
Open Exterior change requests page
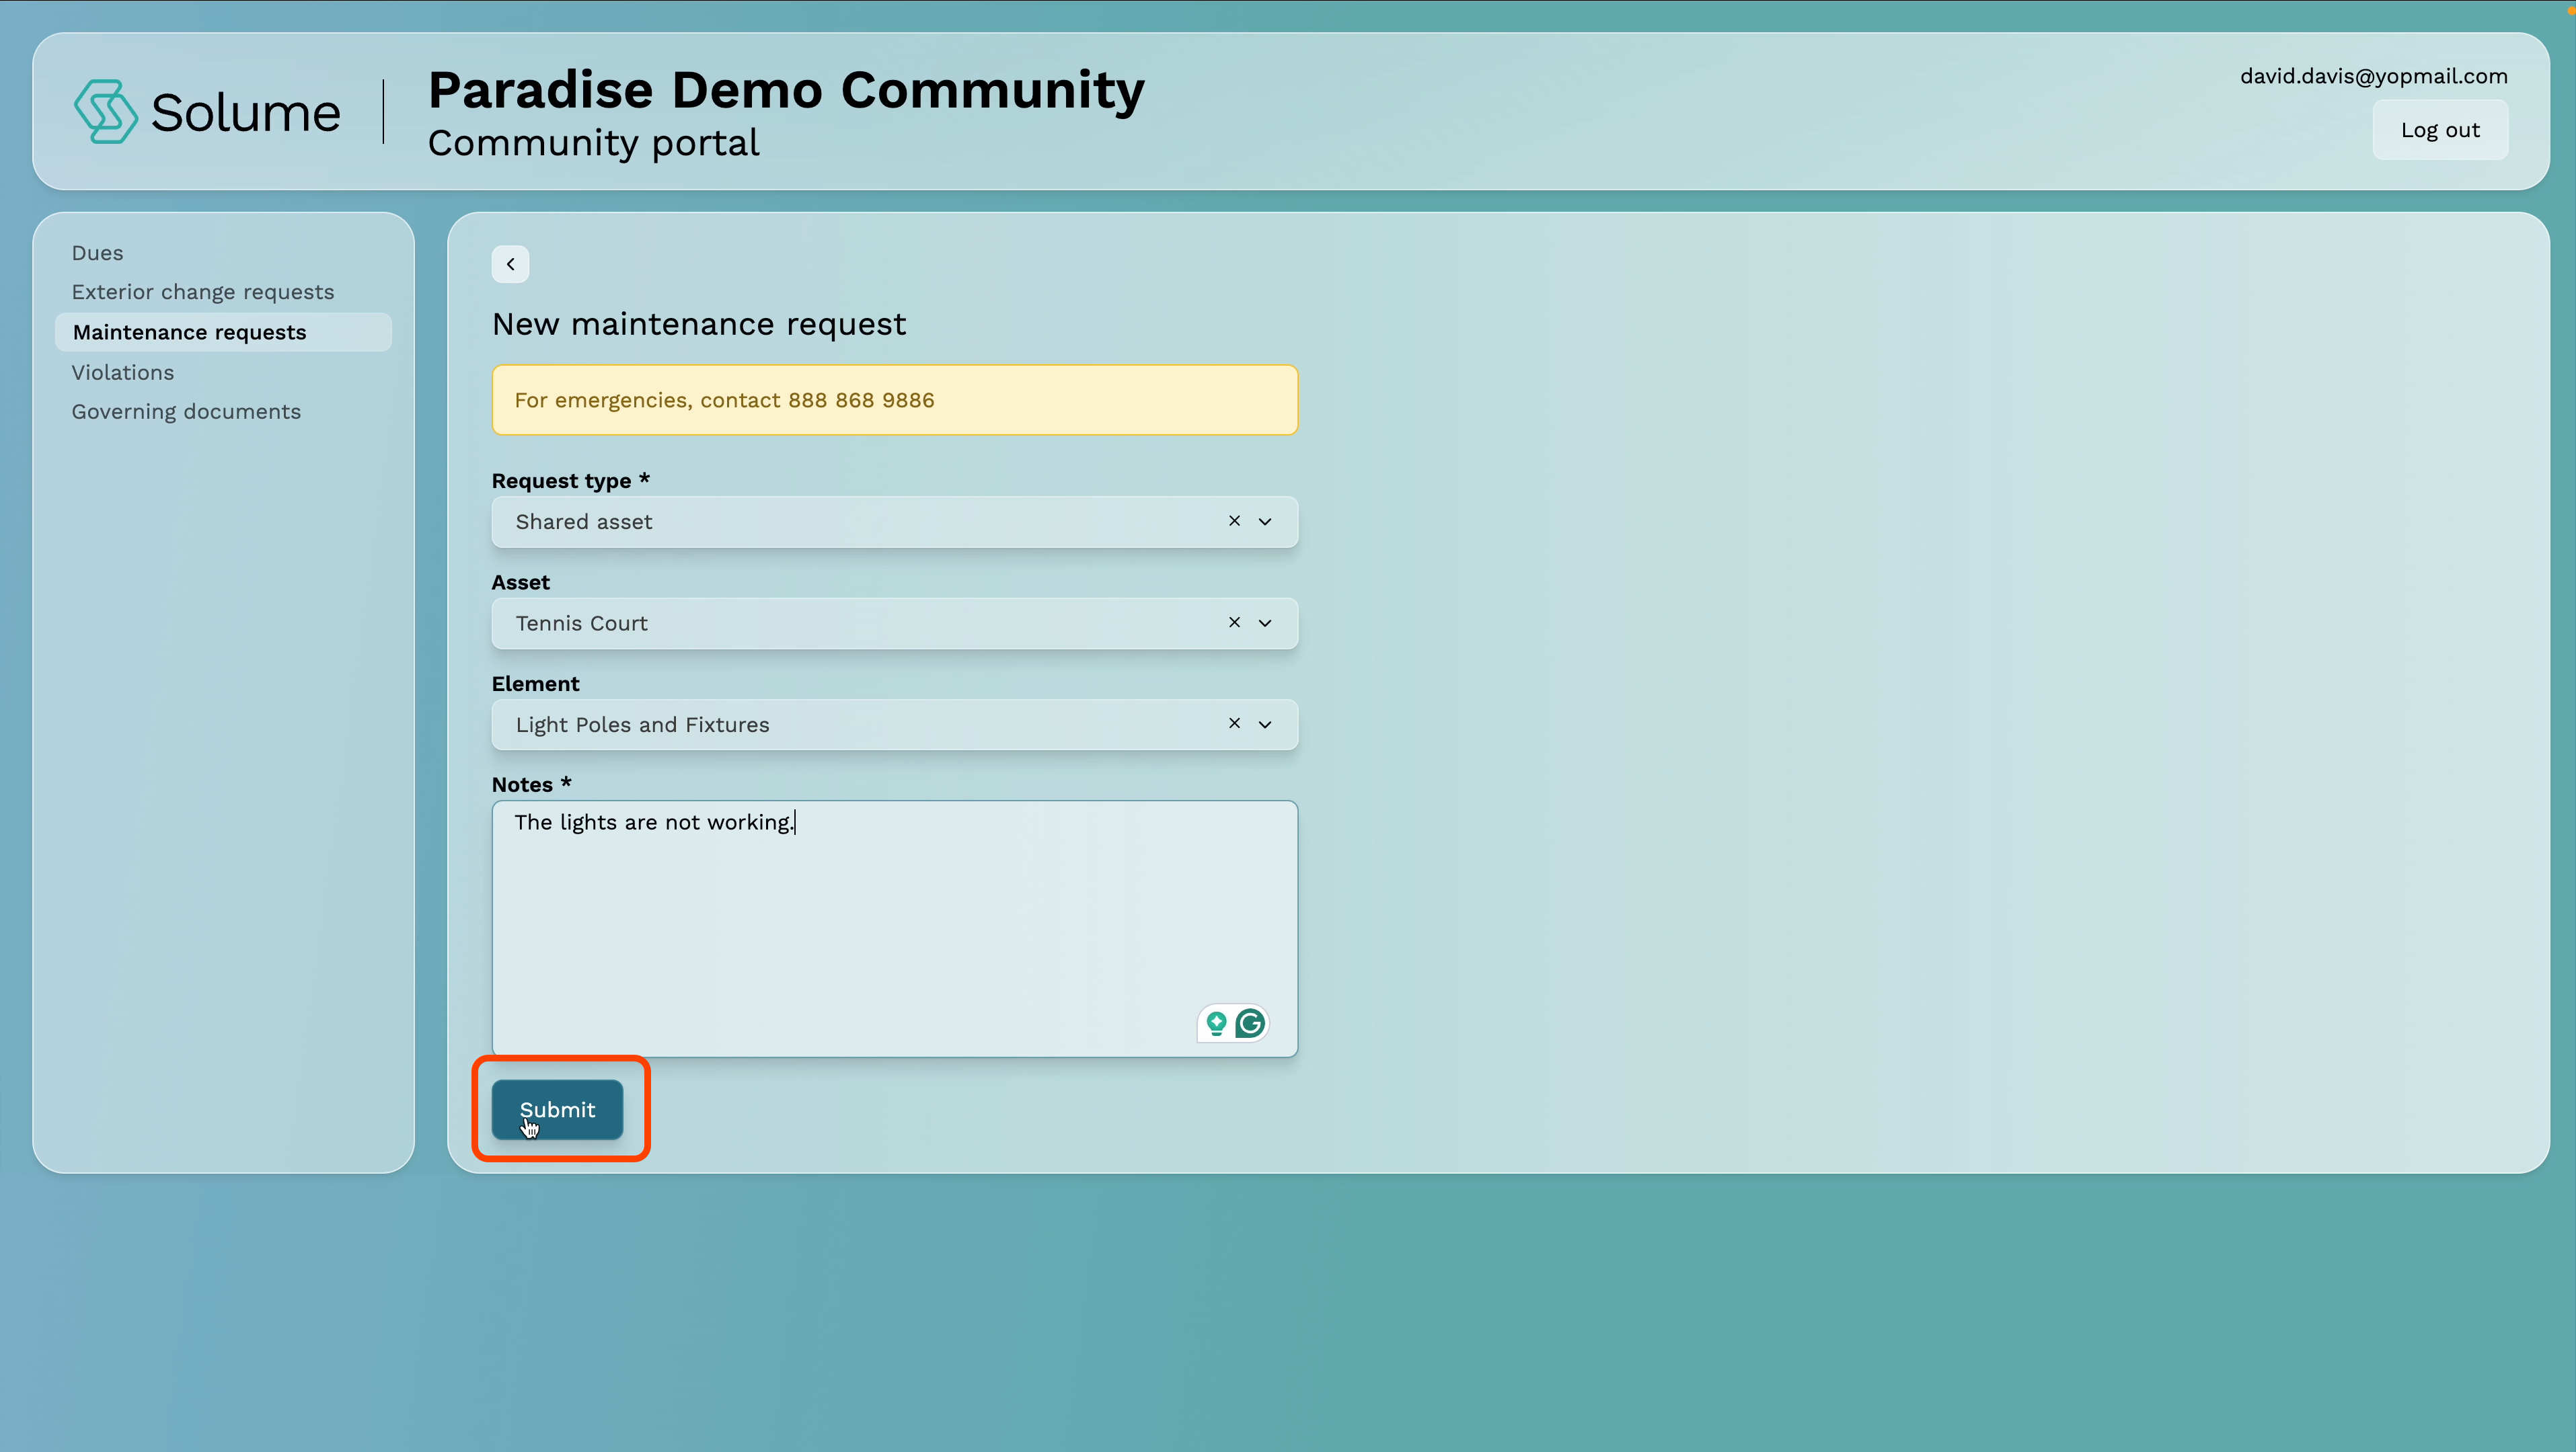pos(203,292)
